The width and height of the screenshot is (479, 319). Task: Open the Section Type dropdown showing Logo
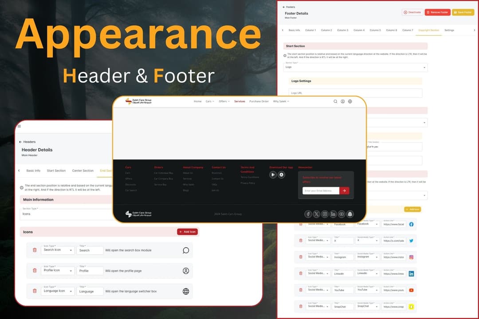tap(355, 67)
